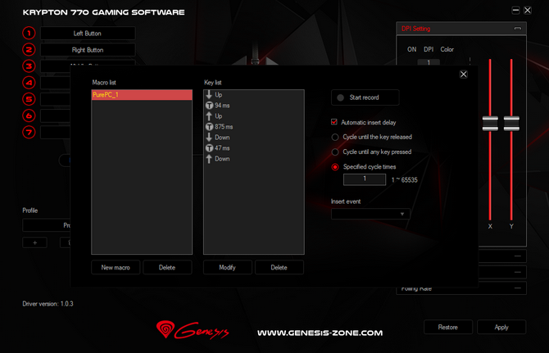
Task: Close the Krypton 770 software window
Action: pyautogui.click(x=528, y=10)
